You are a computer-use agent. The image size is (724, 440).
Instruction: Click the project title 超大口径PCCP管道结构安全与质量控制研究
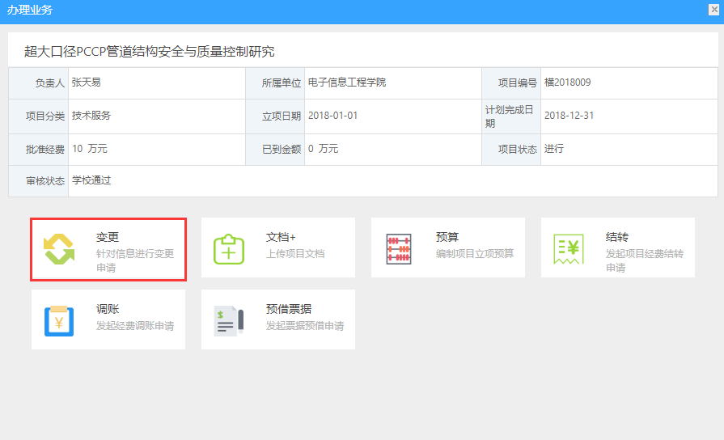[150, 52]
